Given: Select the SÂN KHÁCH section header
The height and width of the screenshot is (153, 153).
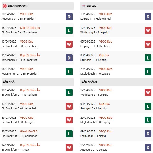Looking at the screenshot, I should click(89, 82).
